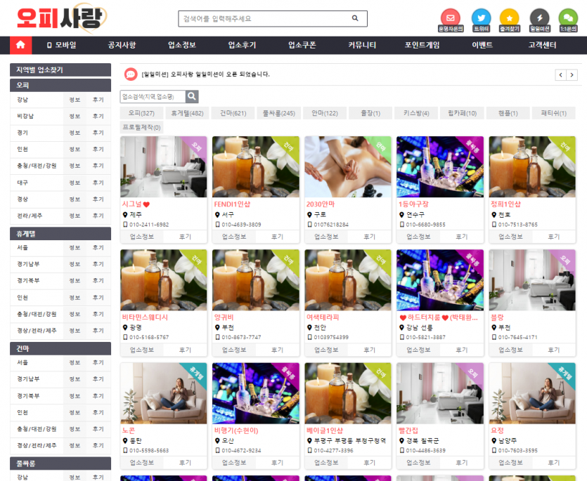
Task: Click the yellow star 즐겨찾기 icon
Action: click(510, 18)
